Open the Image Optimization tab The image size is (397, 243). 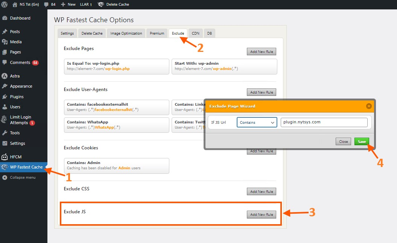(126, 33)
